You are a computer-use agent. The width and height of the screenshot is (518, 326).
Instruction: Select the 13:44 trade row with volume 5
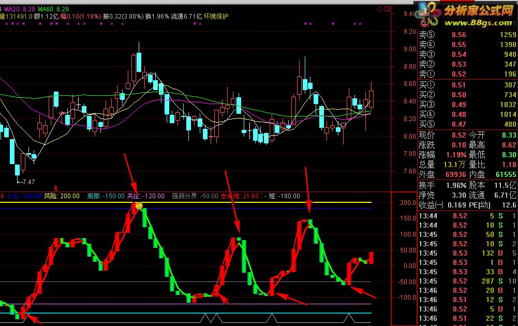(x=467, y=216)
